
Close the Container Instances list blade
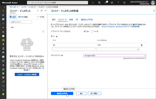[45, 11]
